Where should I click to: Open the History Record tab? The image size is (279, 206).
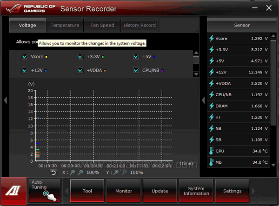tap(139, 26)
